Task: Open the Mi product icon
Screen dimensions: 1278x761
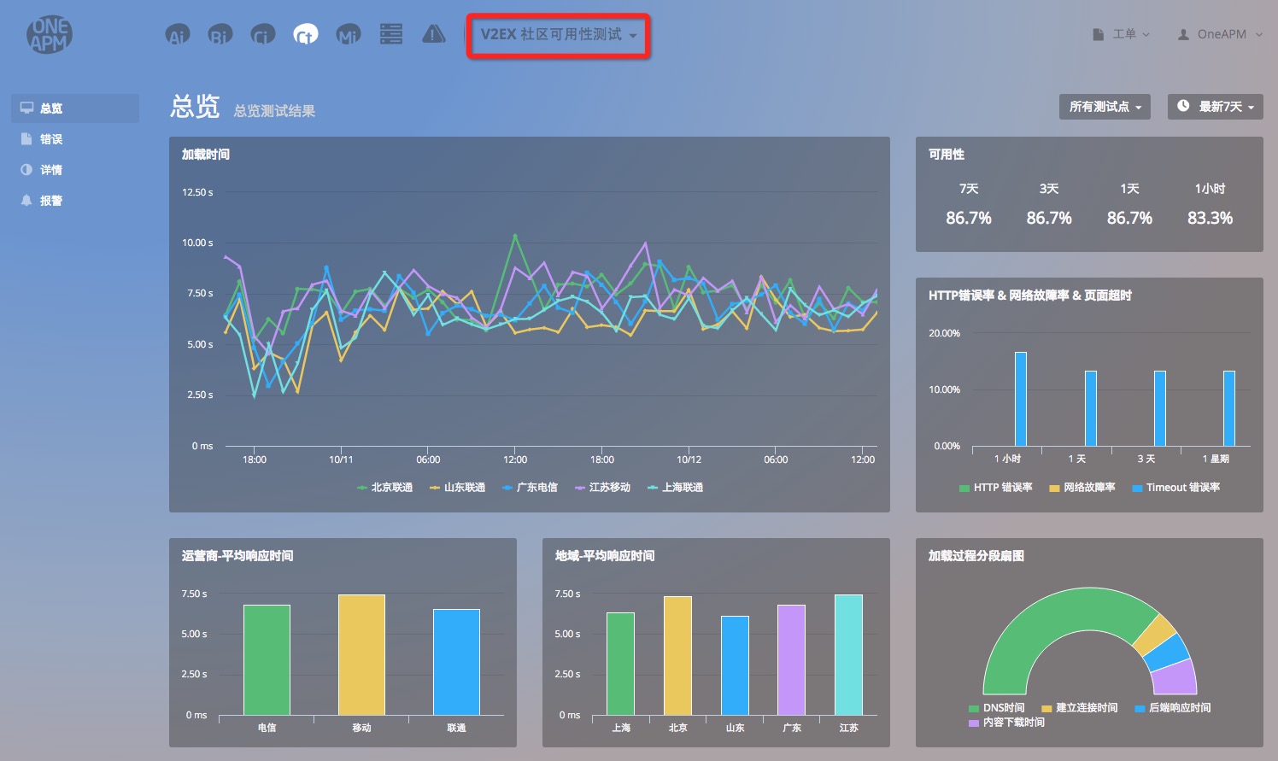Action: 348,35
